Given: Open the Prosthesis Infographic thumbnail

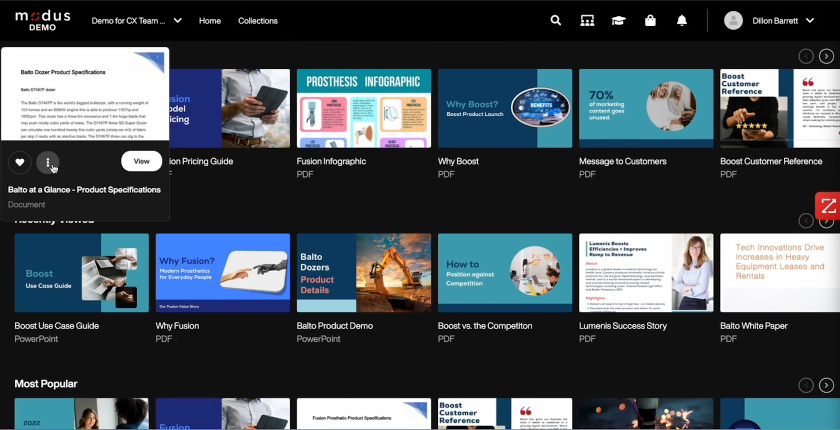Looking at the screenshot, I should click(x=364, y=108).
